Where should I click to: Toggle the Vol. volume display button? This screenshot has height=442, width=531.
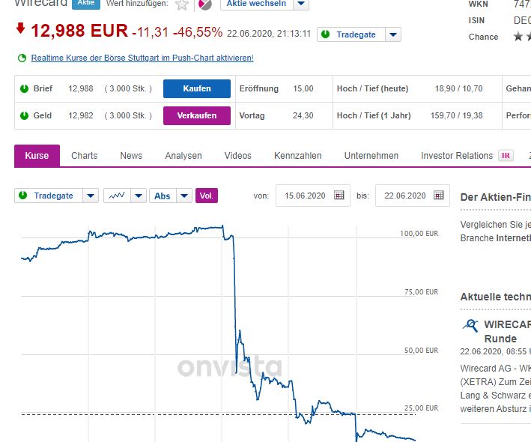click(x=207, y=196)
